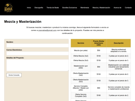Click $100 price in Oferta Masterización (3x2) row
The image size is (135, 101).
coord(99,74)
